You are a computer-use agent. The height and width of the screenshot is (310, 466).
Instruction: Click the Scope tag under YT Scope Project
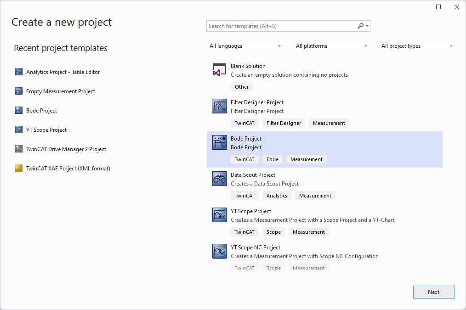pos(273,231)
